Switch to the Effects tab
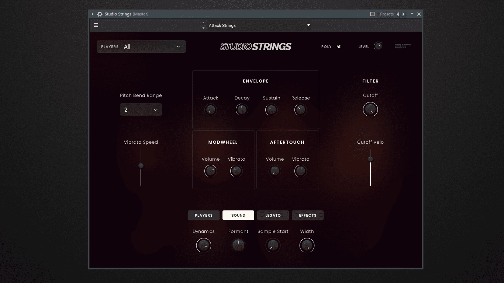 pyautogui.click(x=308, y=215)
